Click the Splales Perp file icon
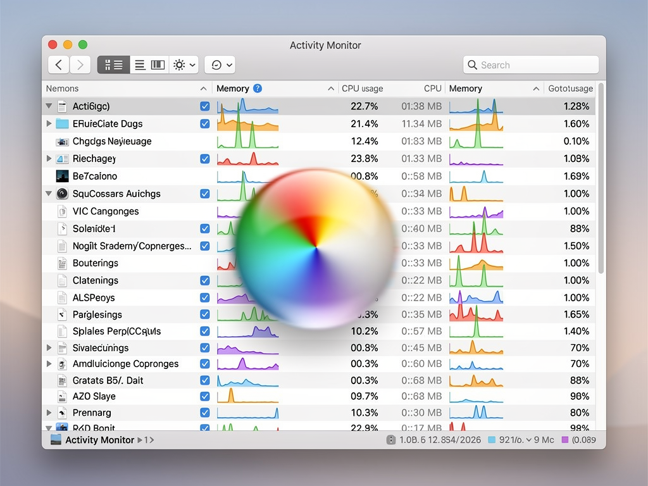The width and height of the screenshot is (648, 486). pyautogui.click(x=62, y=331)
